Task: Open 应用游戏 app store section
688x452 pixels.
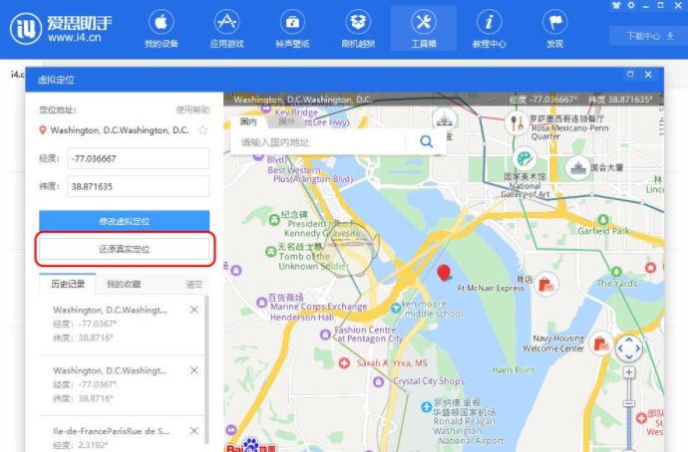Action: pyautogui.click(x=226, y=29)
